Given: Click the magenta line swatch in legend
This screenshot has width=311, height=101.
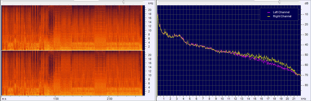Looking at the screenshot, I should (x=268, y=12).
